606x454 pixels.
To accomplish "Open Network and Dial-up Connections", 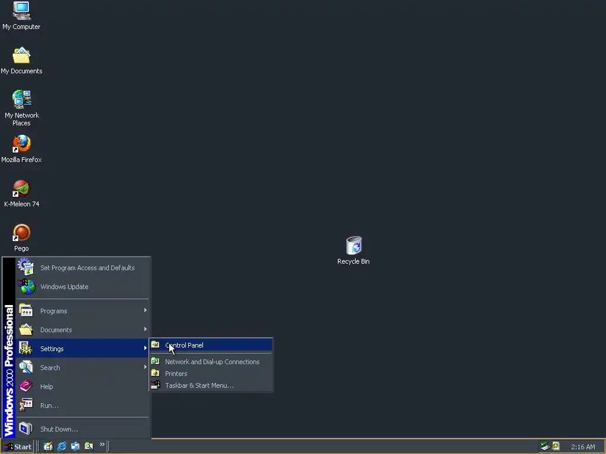I will tap(211, 362).
